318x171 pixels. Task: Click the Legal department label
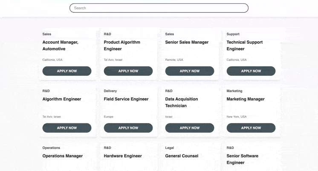click(x=170, y=148)
